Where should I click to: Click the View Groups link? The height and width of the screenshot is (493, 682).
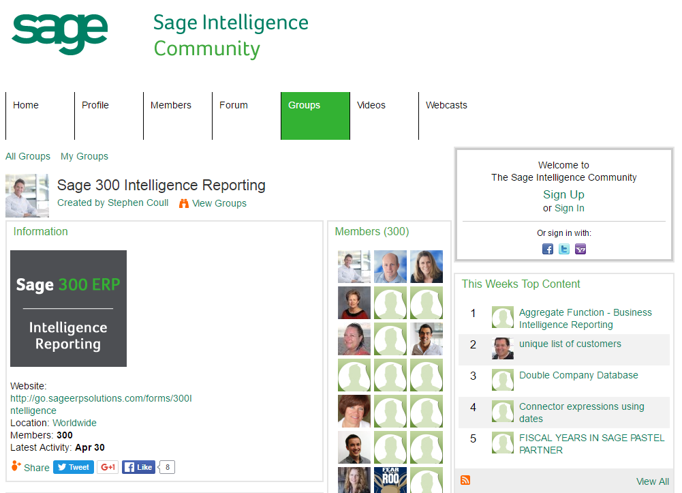tap(219, 203)
